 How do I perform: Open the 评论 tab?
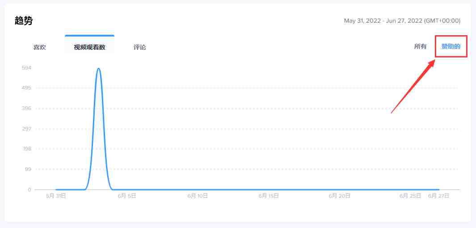139,47
